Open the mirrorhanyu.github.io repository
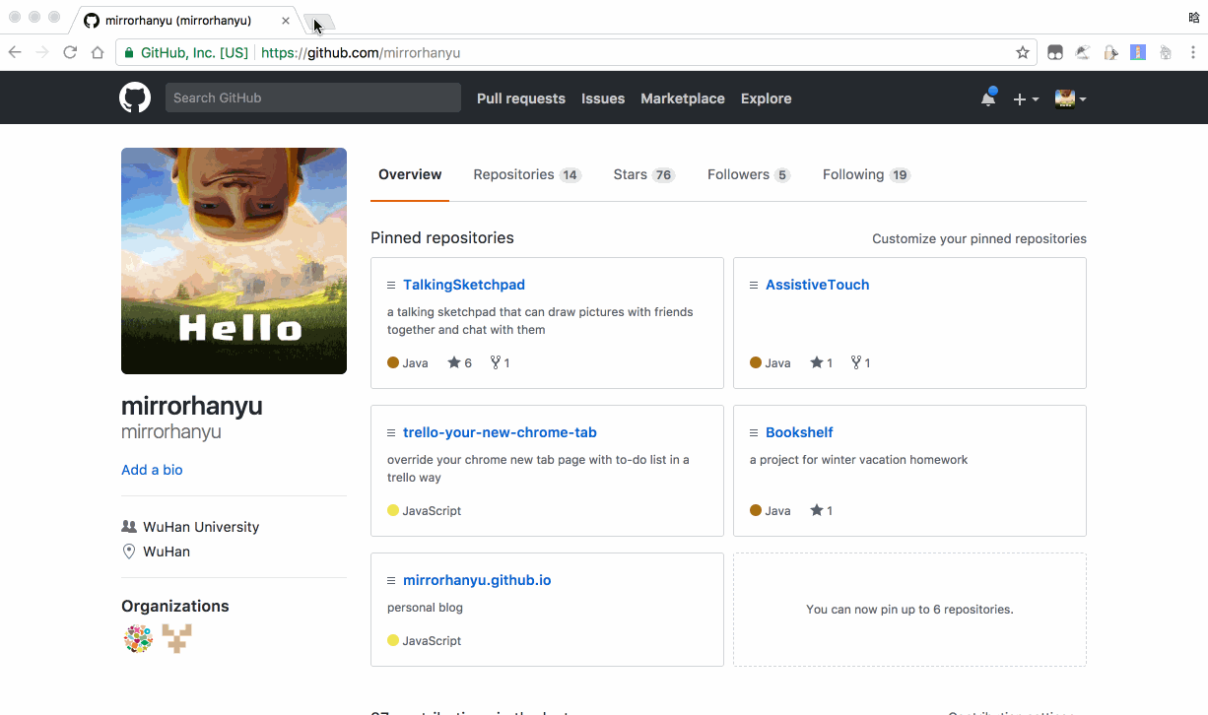The height and width of the screenshot is (715, 1208). tap(477, 580)
